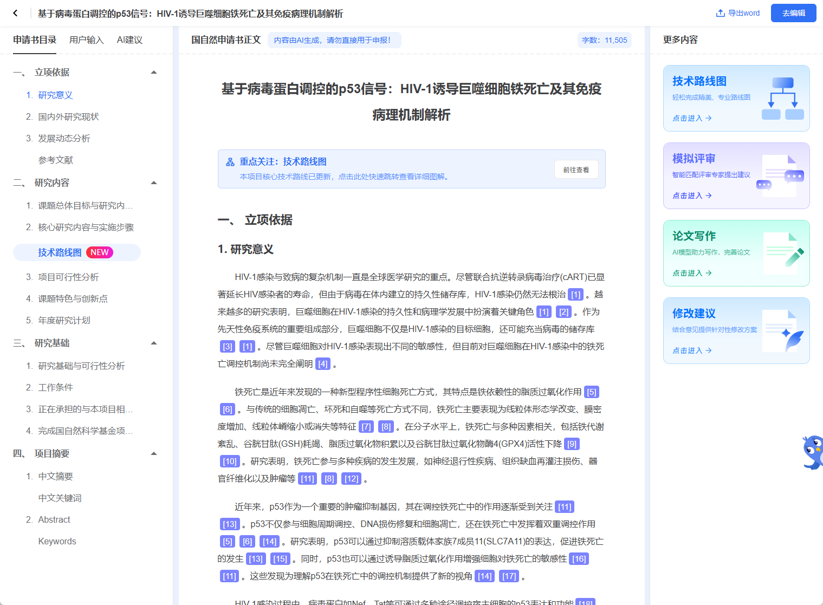Collapse the 项目摘要 section
Image resolution: width=823 pixels, height=605 pixels.
click(x=154, y=454)
